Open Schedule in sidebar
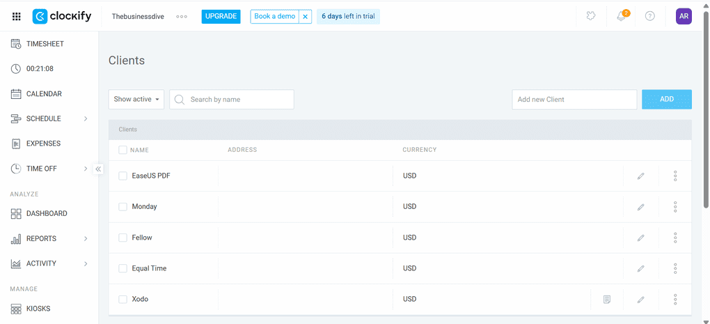 point(35,118)
